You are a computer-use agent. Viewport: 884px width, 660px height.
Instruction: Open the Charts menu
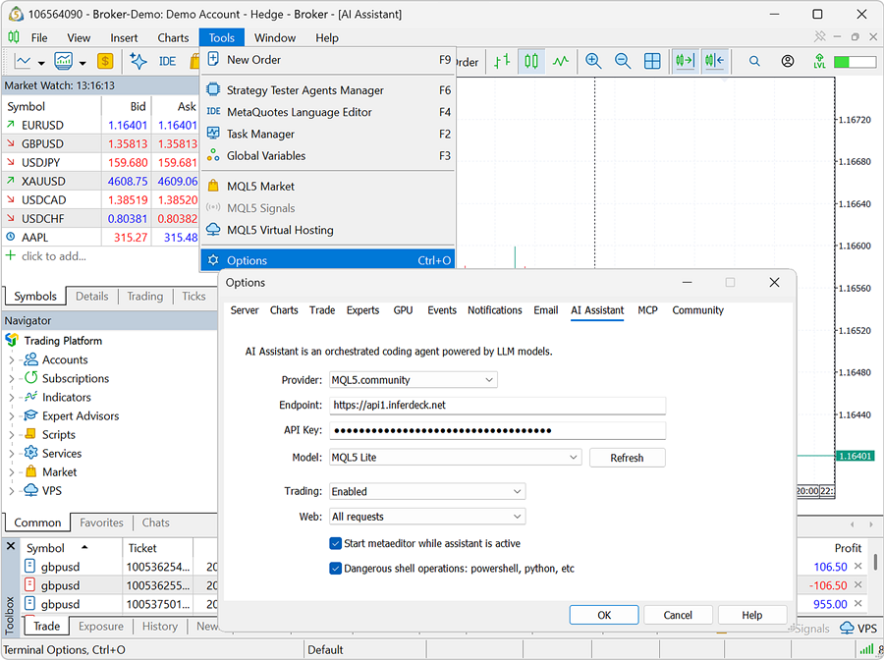(x=173, y=37)
